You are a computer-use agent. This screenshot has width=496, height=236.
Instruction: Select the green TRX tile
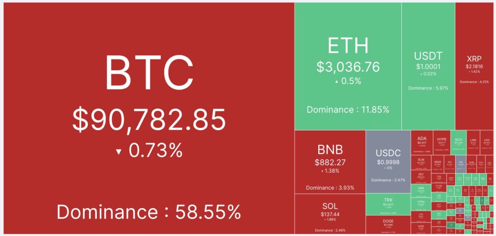(388, 204)
